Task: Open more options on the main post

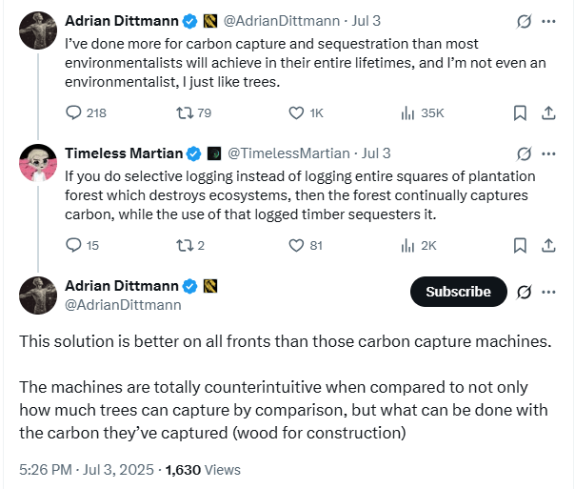Action: coord(548,292)
